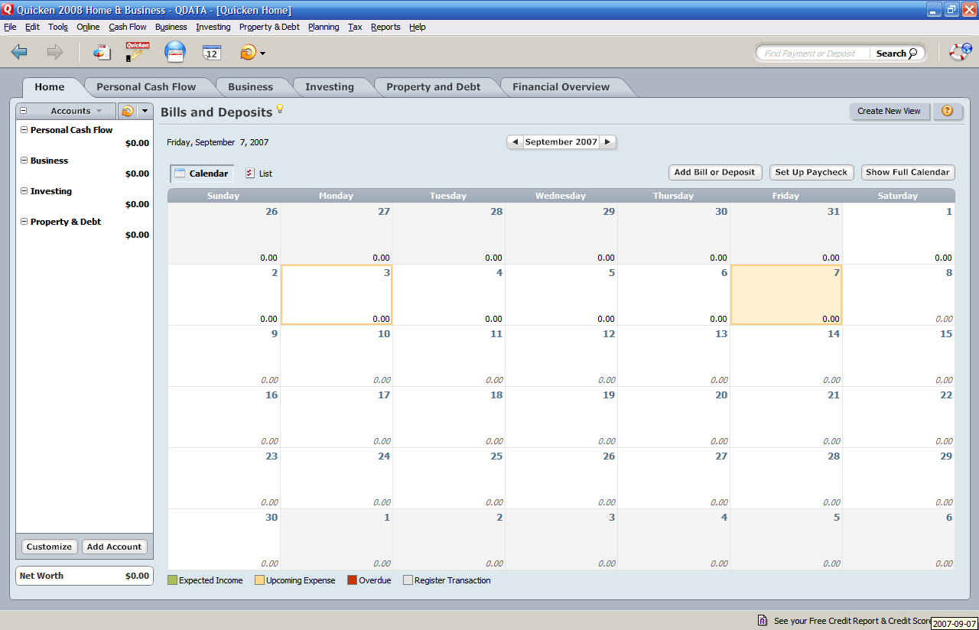The image size is (979, 630).
Task: Click Add Bill or Deposit button
Action: [714, 172]
